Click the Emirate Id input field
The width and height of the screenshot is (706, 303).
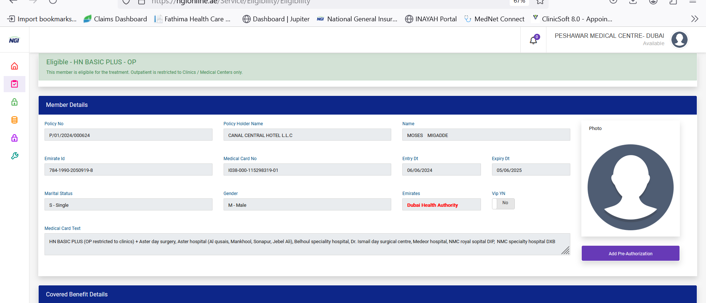(x=128, y=170)
